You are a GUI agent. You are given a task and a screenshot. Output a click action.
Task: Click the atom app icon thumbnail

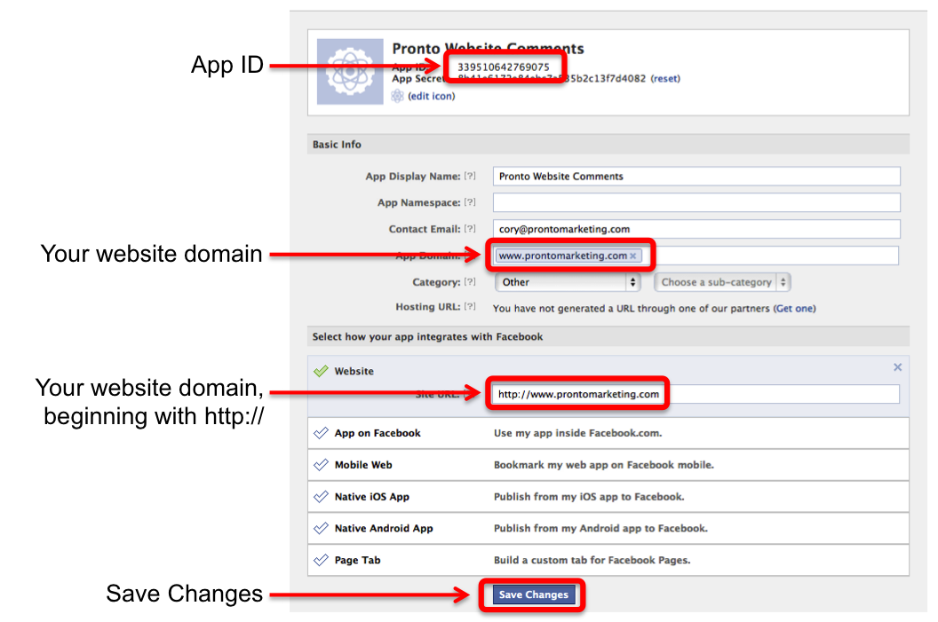pyautogui.click(x=350, y=72)
